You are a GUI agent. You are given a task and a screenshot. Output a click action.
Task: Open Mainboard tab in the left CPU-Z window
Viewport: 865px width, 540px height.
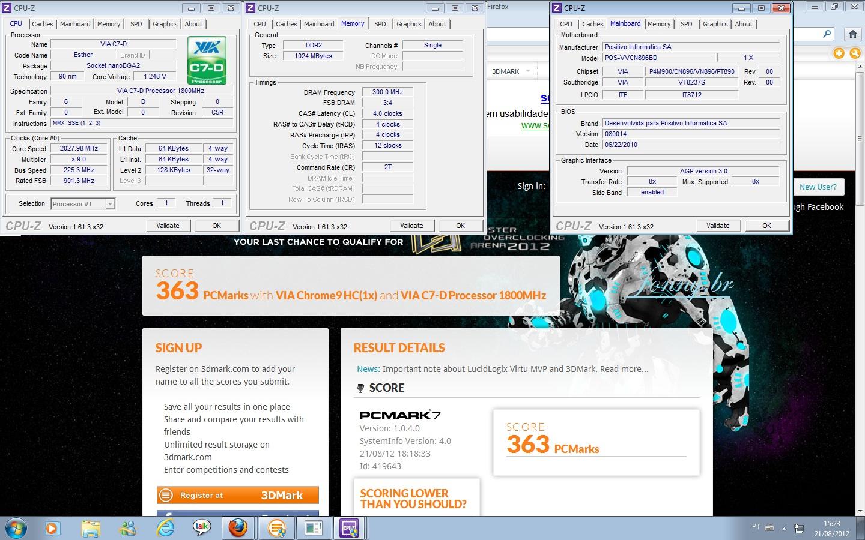[x=75, y=24]
